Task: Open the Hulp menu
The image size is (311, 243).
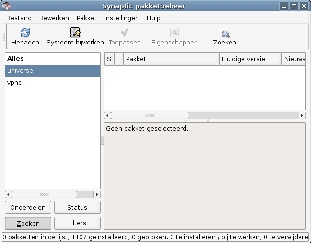Action: tap(153, 18)
